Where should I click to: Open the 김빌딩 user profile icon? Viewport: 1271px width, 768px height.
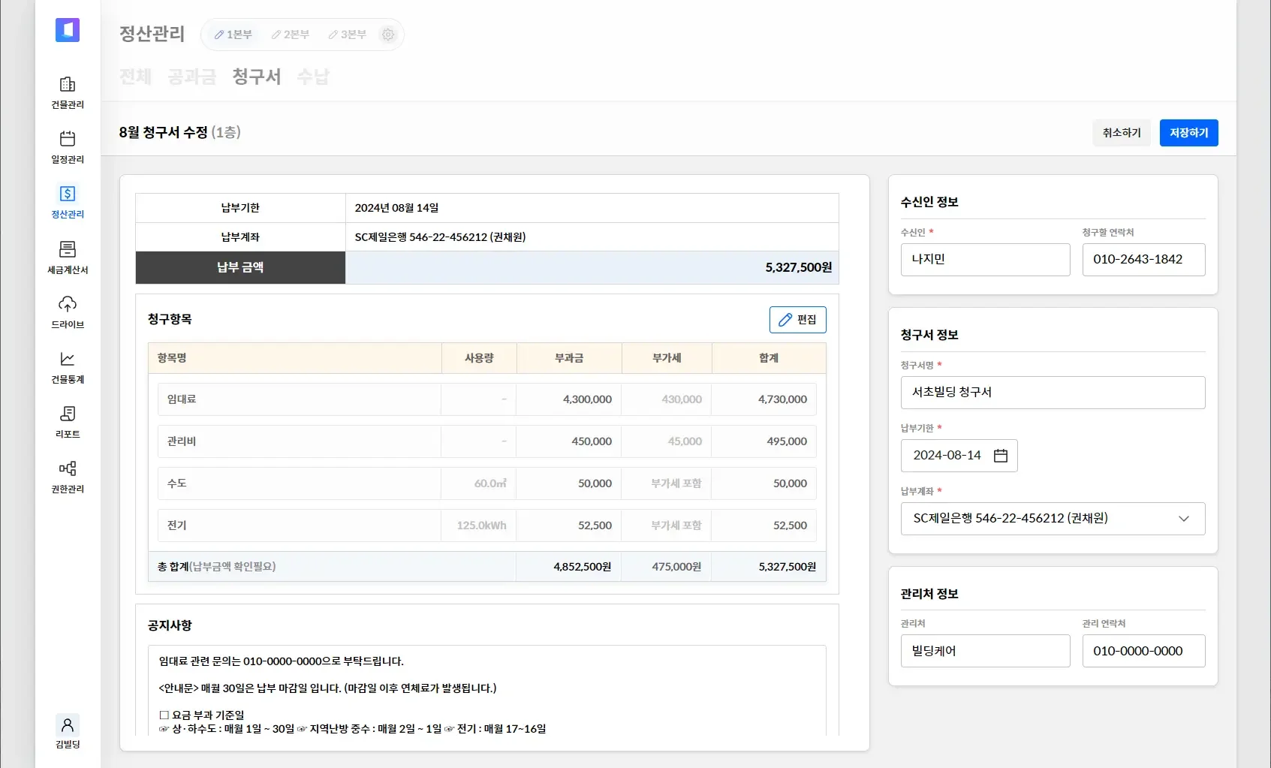[x=68, y=725]
